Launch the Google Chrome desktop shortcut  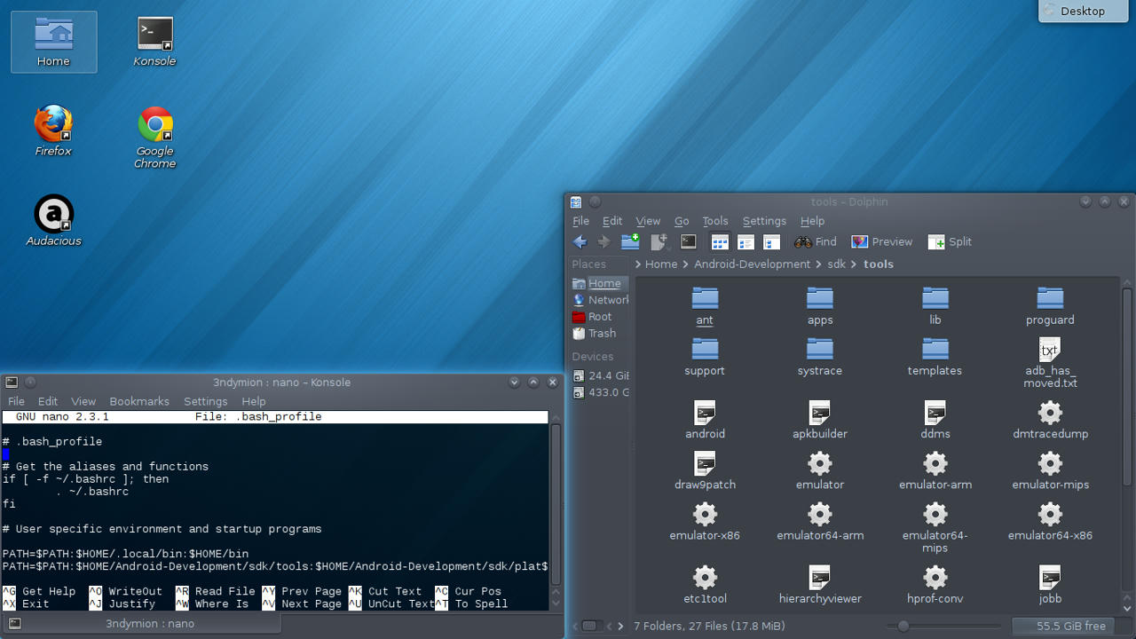155,138
